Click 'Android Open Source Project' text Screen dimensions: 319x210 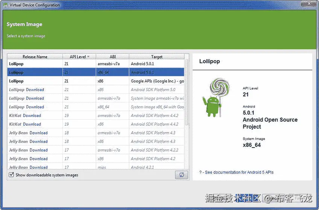(x=270, y=123)
